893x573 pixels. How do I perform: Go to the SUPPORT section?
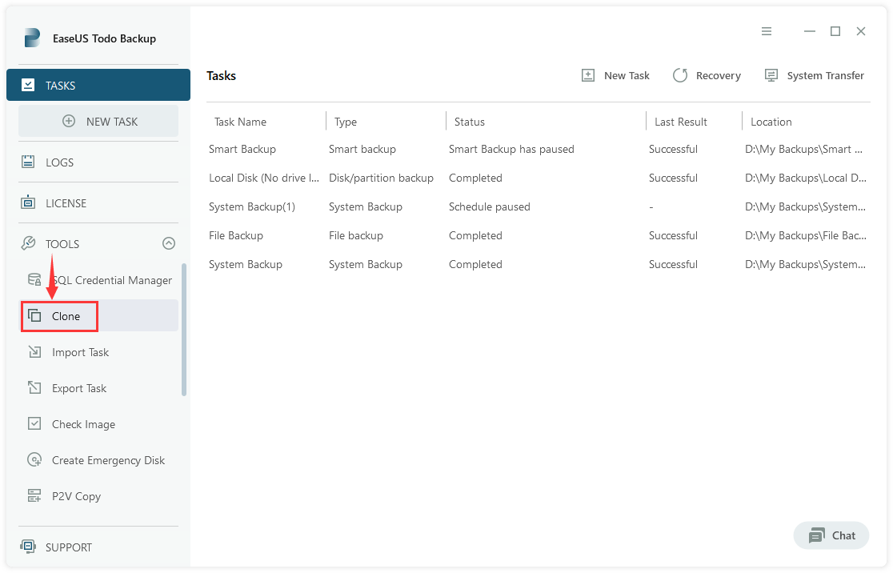(68, 547)
